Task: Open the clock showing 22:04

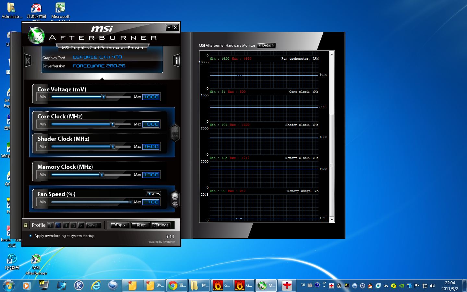Action: [x=449, y=286]
